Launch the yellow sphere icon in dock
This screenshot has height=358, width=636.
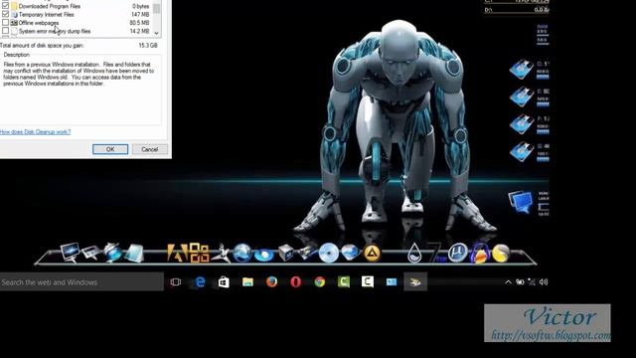click(x=501, y=254)
